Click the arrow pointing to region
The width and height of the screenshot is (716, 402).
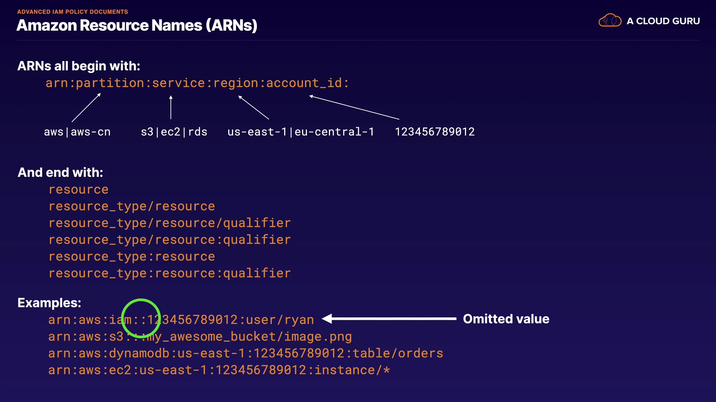(254, 108)
